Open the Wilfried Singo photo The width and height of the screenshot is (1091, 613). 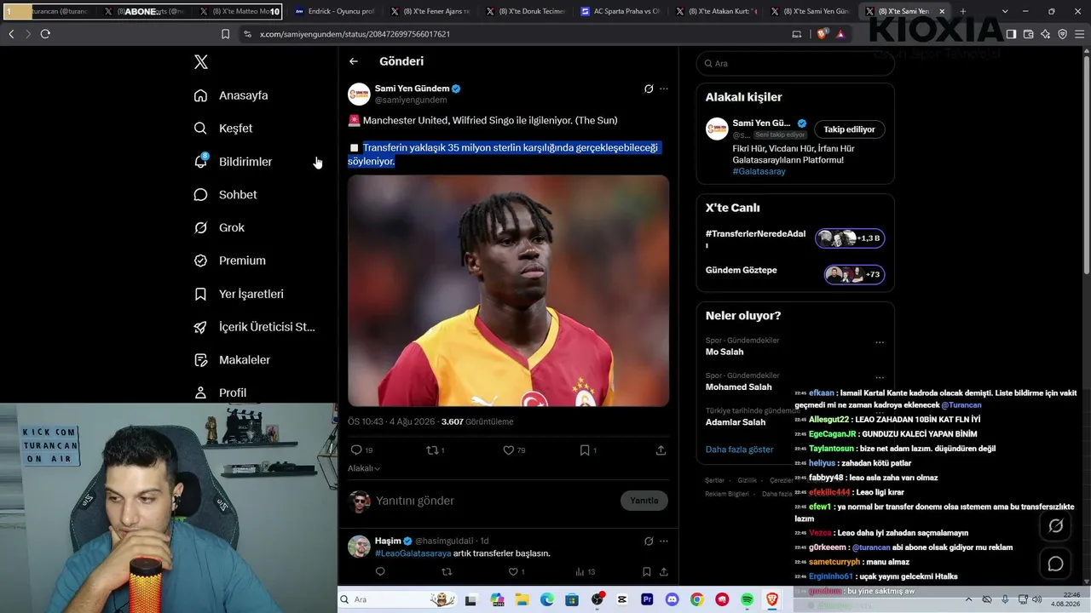[x=508, y=290]
